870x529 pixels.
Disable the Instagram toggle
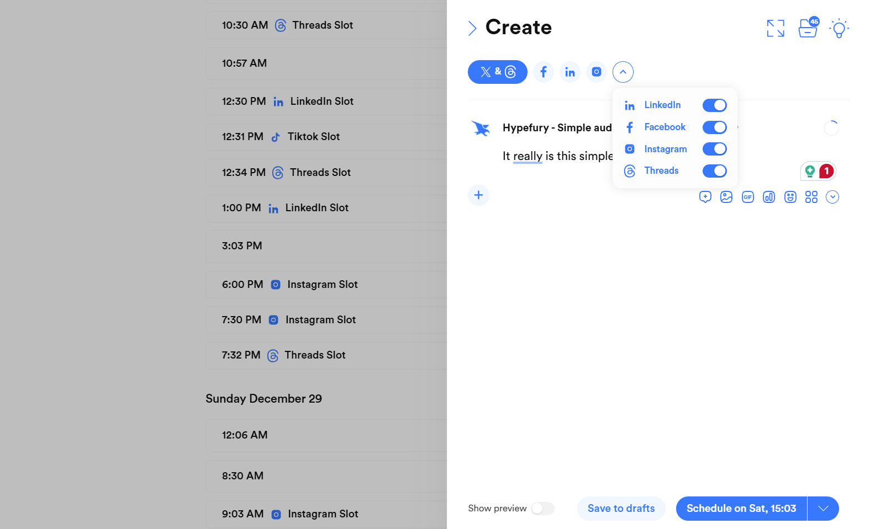714,149
